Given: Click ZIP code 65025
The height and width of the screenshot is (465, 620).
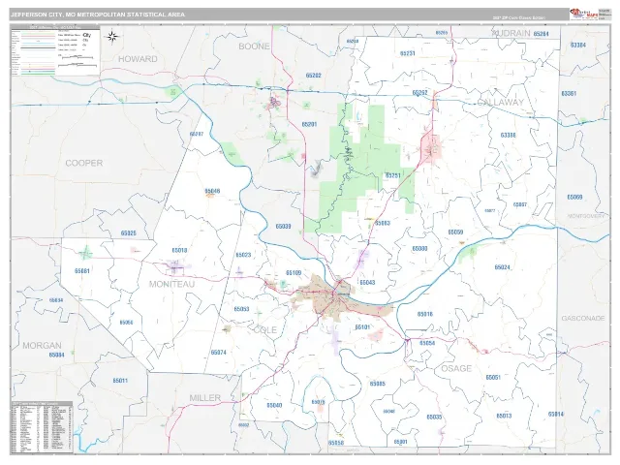Looking at the screenshot, I should (x=129, y=233).
